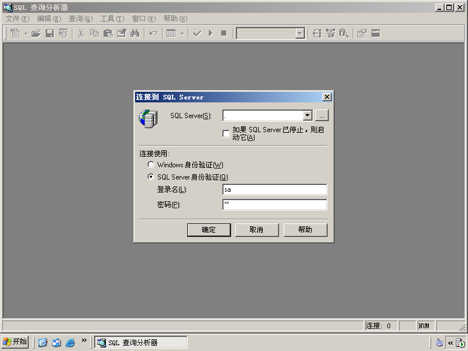Open the New Query dropdown arrow
This screenshot has height=351, width=468.
[x=26, y=33]
